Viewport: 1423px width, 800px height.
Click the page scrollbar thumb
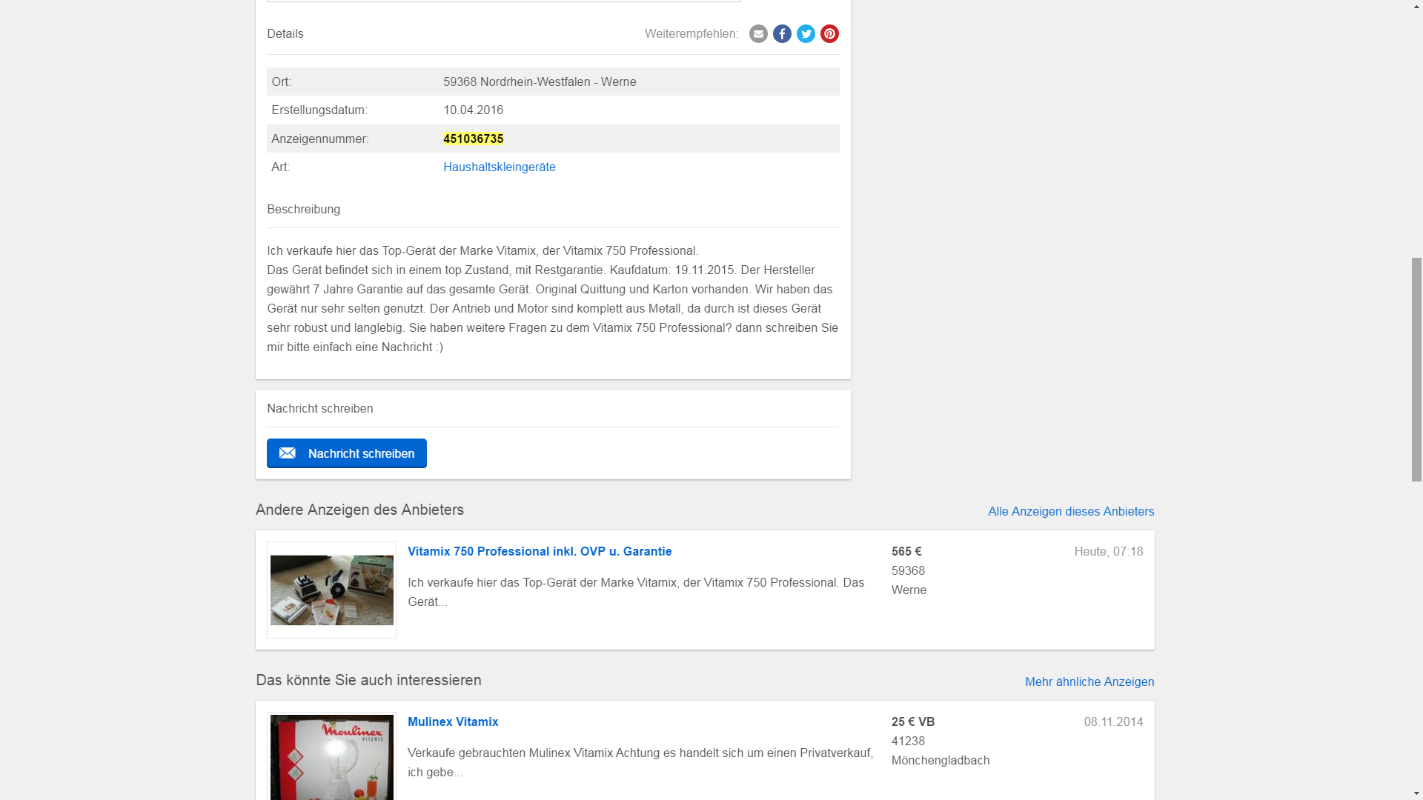1416,369
